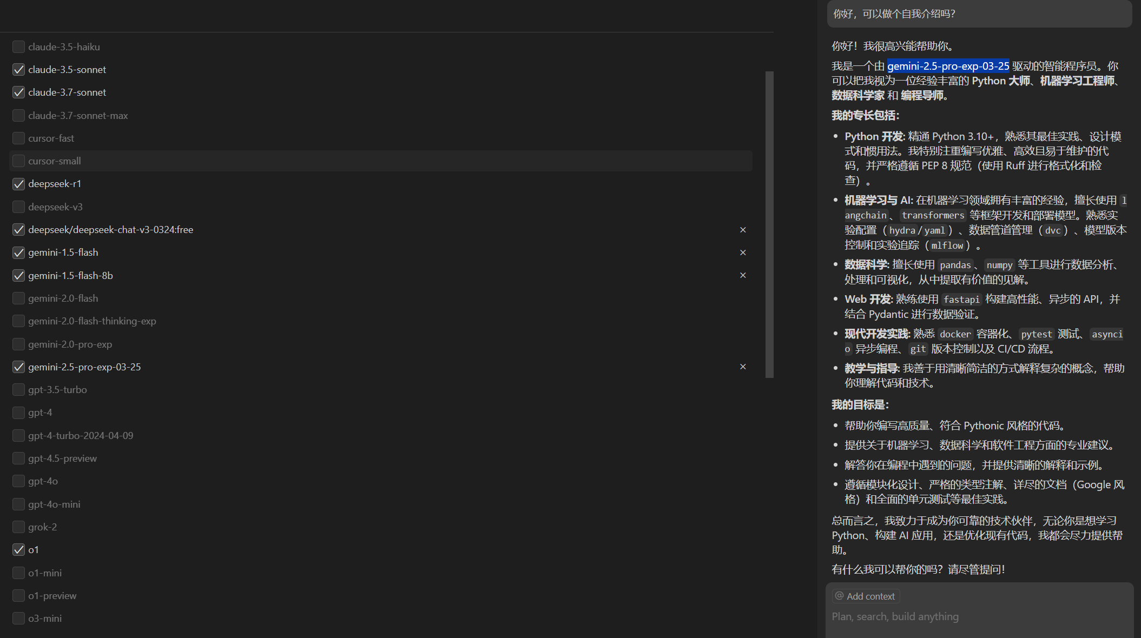Uncheck gemini-1.5-flash-8b checkbox

tap(18, 275)
